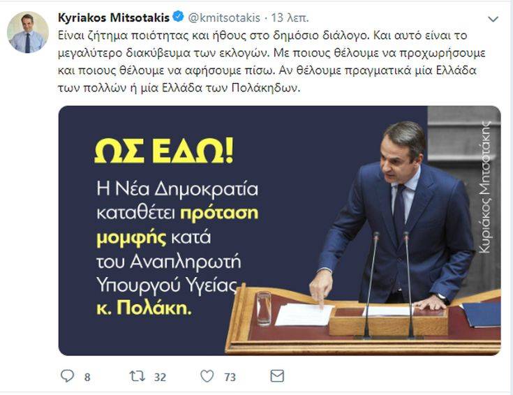Open the @kmitsotakis handle link
The image size is (513, 395).
click(224, 17)
